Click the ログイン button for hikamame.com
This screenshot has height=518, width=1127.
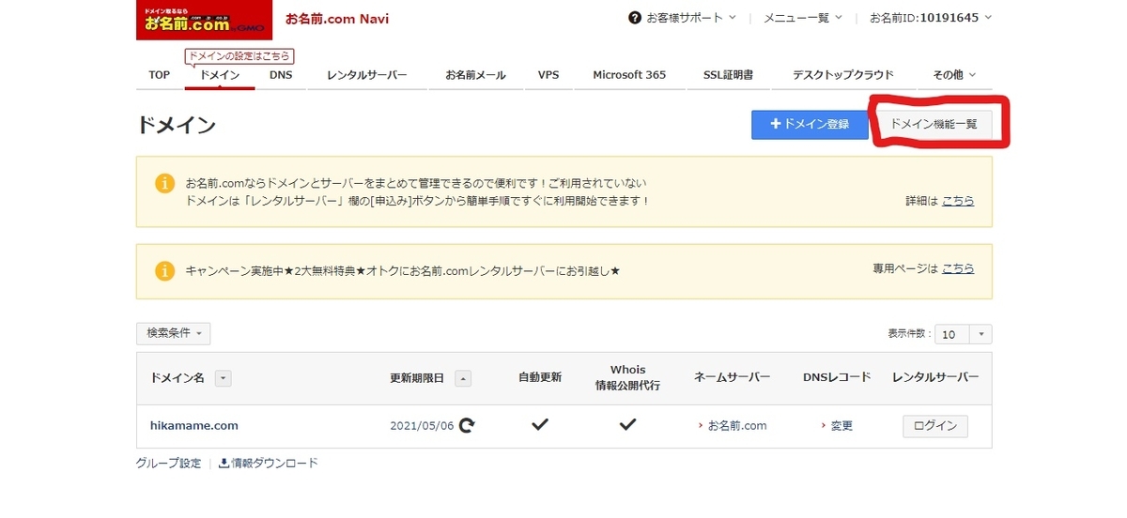935,426
